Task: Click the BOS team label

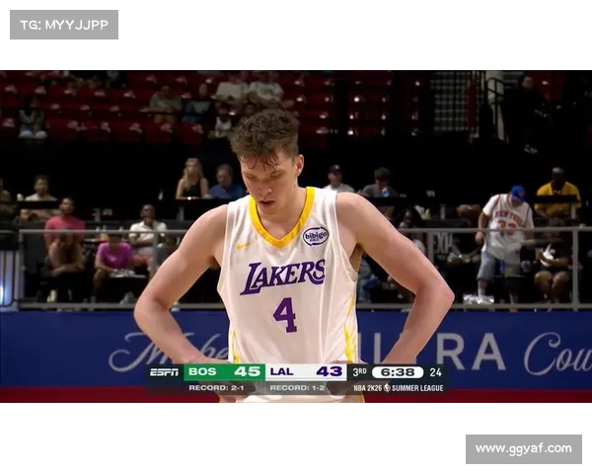Action: (x=202, y=372)
